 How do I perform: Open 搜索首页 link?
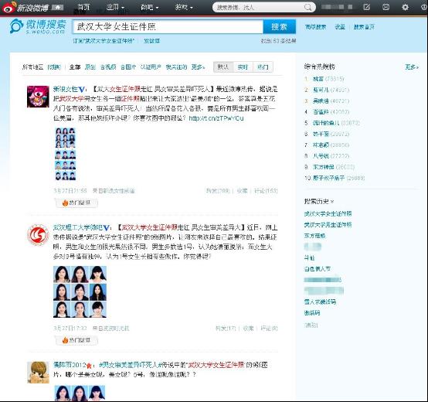[364, 27]
